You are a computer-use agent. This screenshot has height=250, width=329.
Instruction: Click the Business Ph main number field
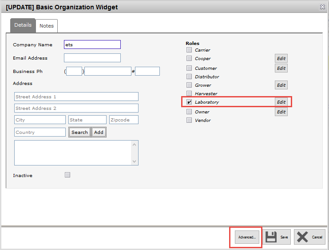[x=108, y=71]
